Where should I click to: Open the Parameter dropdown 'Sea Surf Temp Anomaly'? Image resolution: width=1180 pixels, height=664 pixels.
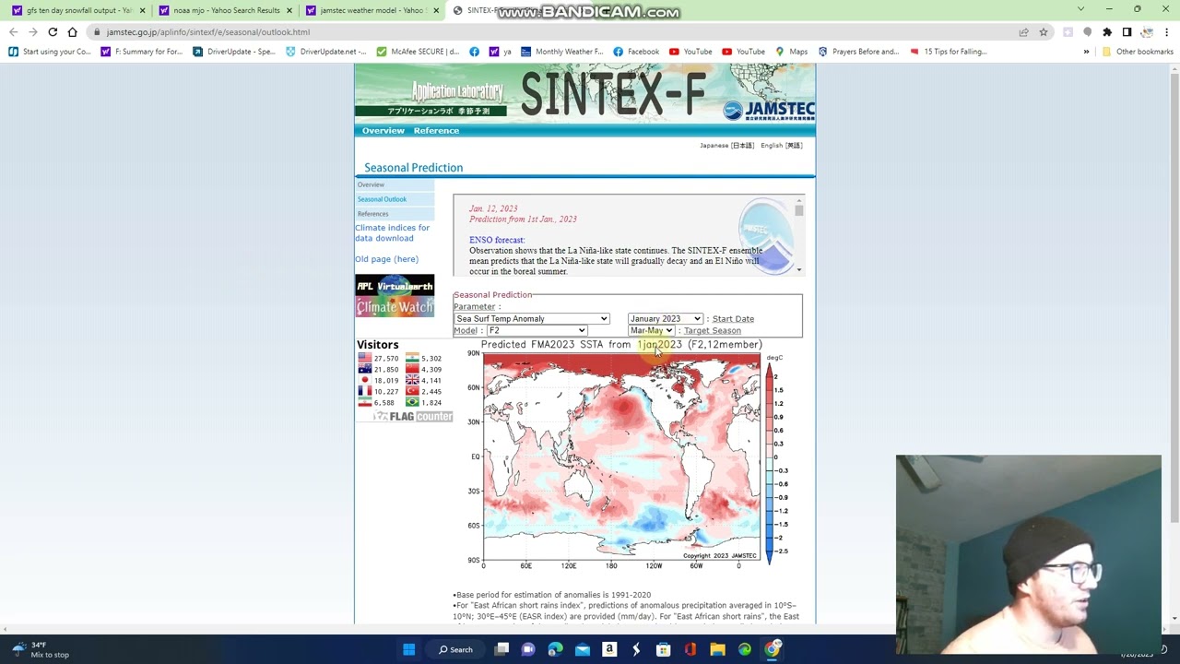[x=531, y=319]
